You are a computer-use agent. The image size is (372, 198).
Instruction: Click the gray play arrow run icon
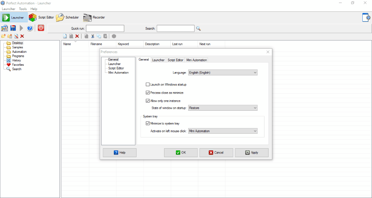point(21,28)
